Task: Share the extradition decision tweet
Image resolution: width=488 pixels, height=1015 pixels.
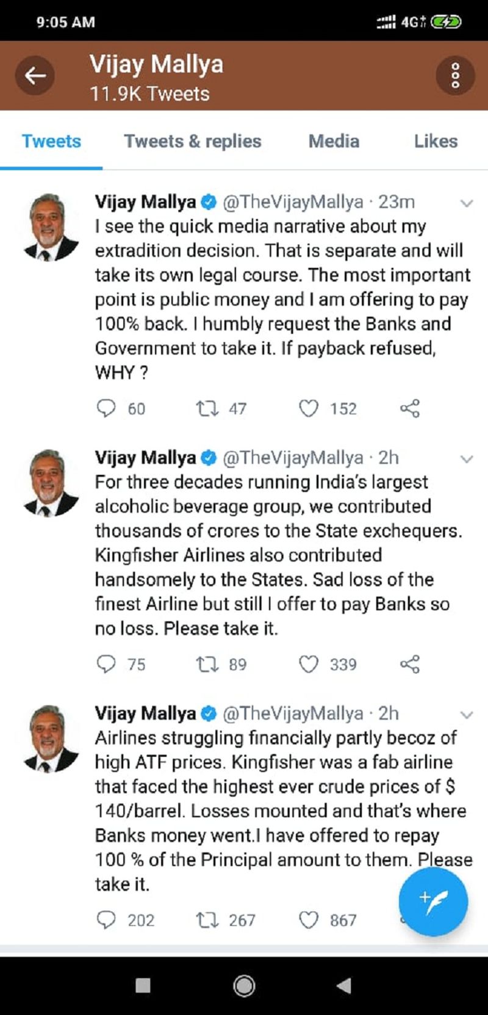Action: point(409,408)
